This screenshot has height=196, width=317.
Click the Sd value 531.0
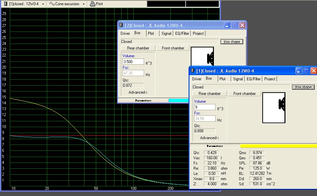pyautogui.click(x=257, y=184)
